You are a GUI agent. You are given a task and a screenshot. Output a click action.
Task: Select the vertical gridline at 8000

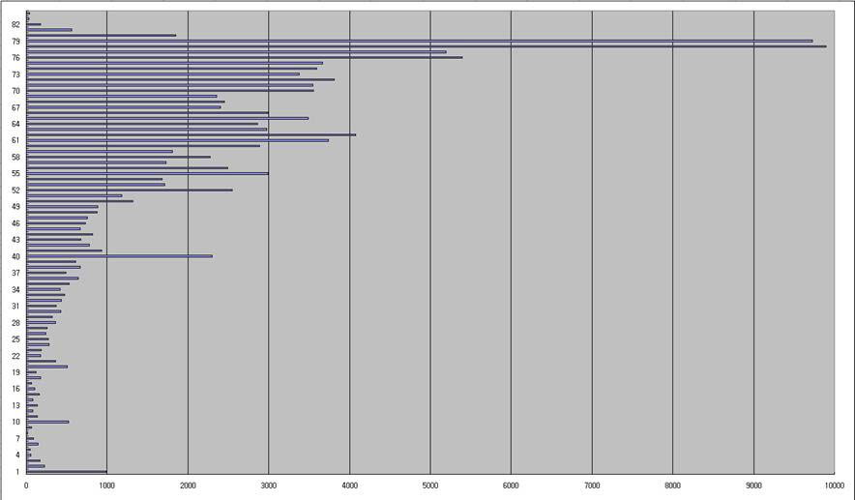click(x=673, y=290)
